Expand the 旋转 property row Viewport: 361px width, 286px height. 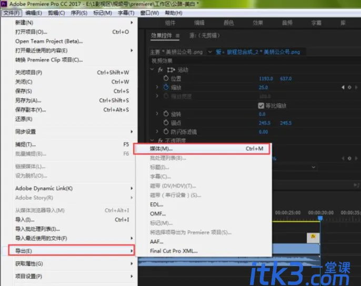(157, 114)
